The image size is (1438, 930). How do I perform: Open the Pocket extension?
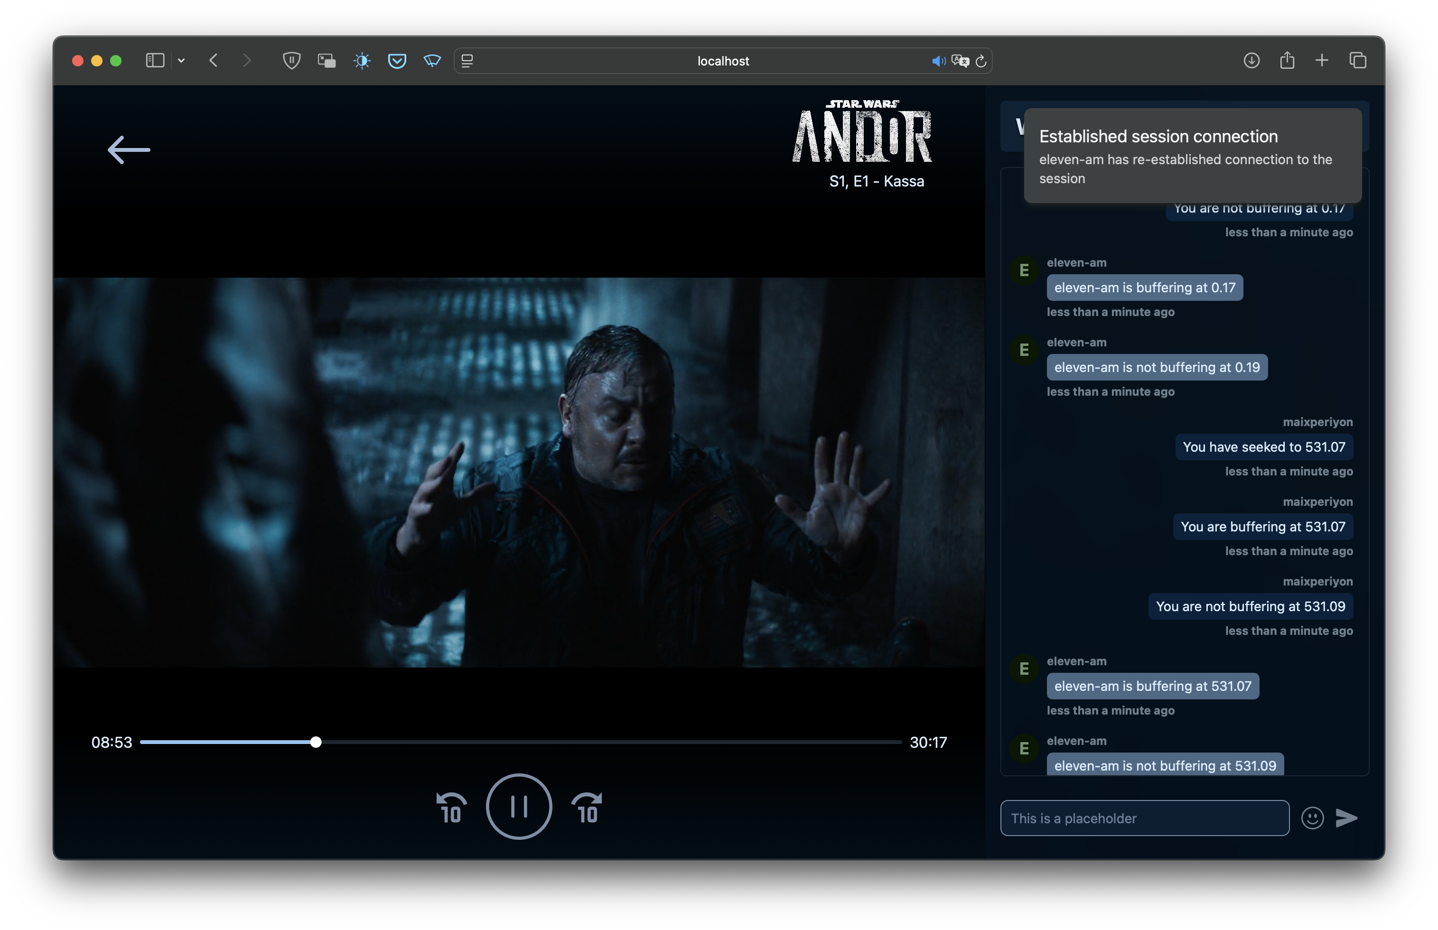pyautogui.click(x=397, y=60)
